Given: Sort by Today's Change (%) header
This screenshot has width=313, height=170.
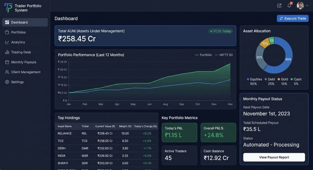Looking at the screenshot, I should pyautogui.click(x=146, y=126).
